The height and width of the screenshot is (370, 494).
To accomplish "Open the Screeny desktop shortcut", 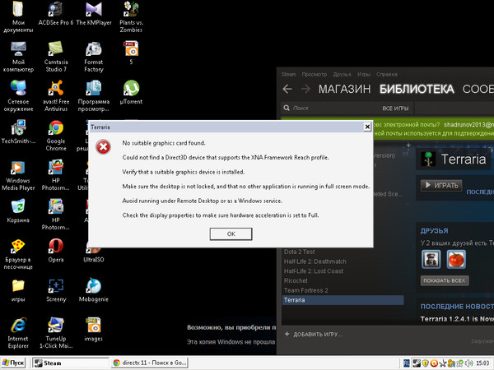I will [x=56, y=290].
